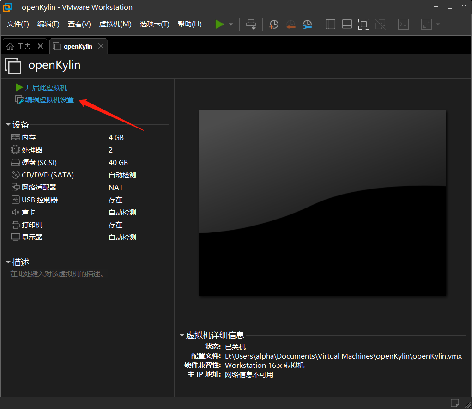The height and width of the screenshot is (409, 472).
Task: Click the large openKylin VM header icon
Action: 13,66
